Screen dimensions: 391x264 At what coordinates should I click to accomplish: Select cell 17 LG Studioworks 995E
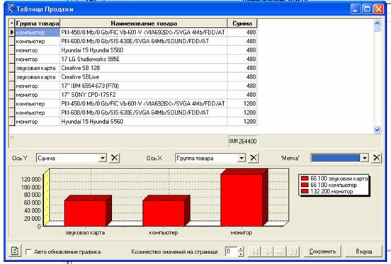click(144, 59)
